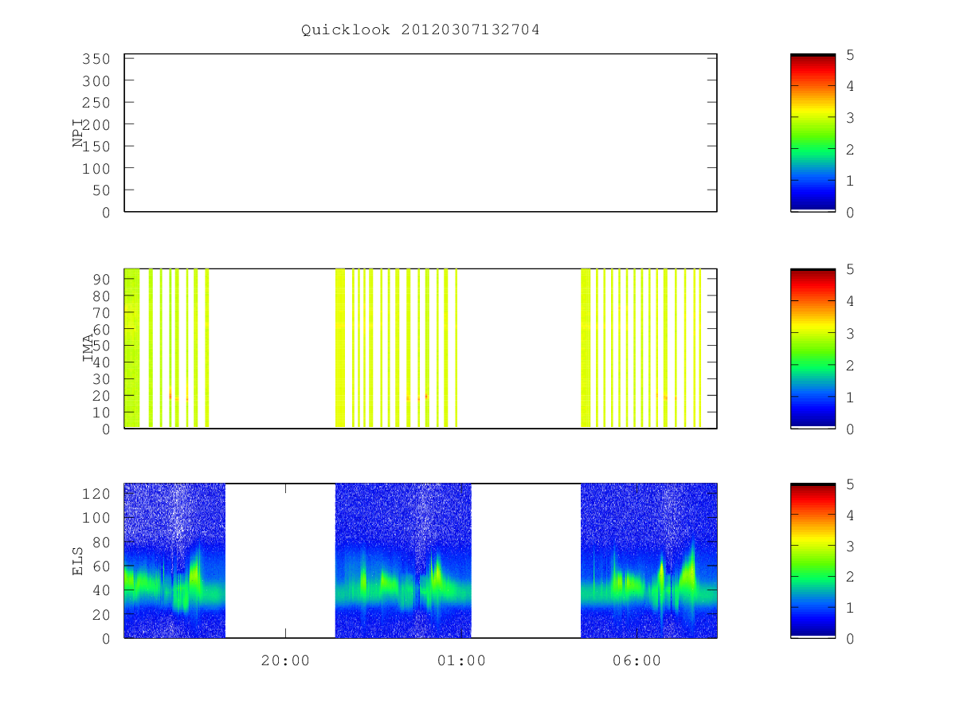Click the '80' tick on ELS axis
The height and width of the screenshot is (717, 956).
point(100,542)
